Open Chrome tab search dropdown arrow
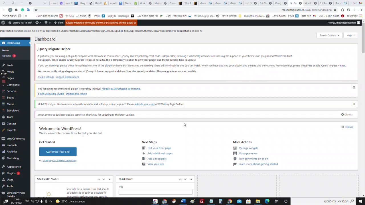Screen dimensions: 365x205 click(x=30, y=3)
